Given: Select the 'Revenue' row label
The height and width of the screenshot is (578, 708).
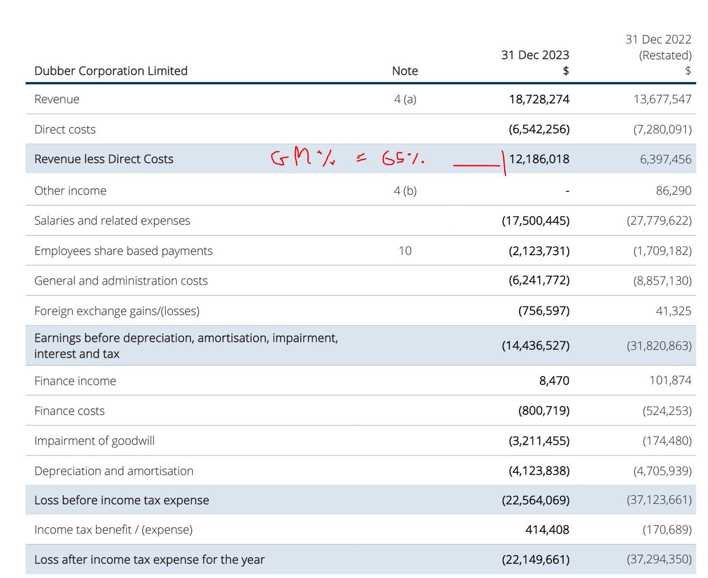Looking at the screenshot, I should point(57,99).
